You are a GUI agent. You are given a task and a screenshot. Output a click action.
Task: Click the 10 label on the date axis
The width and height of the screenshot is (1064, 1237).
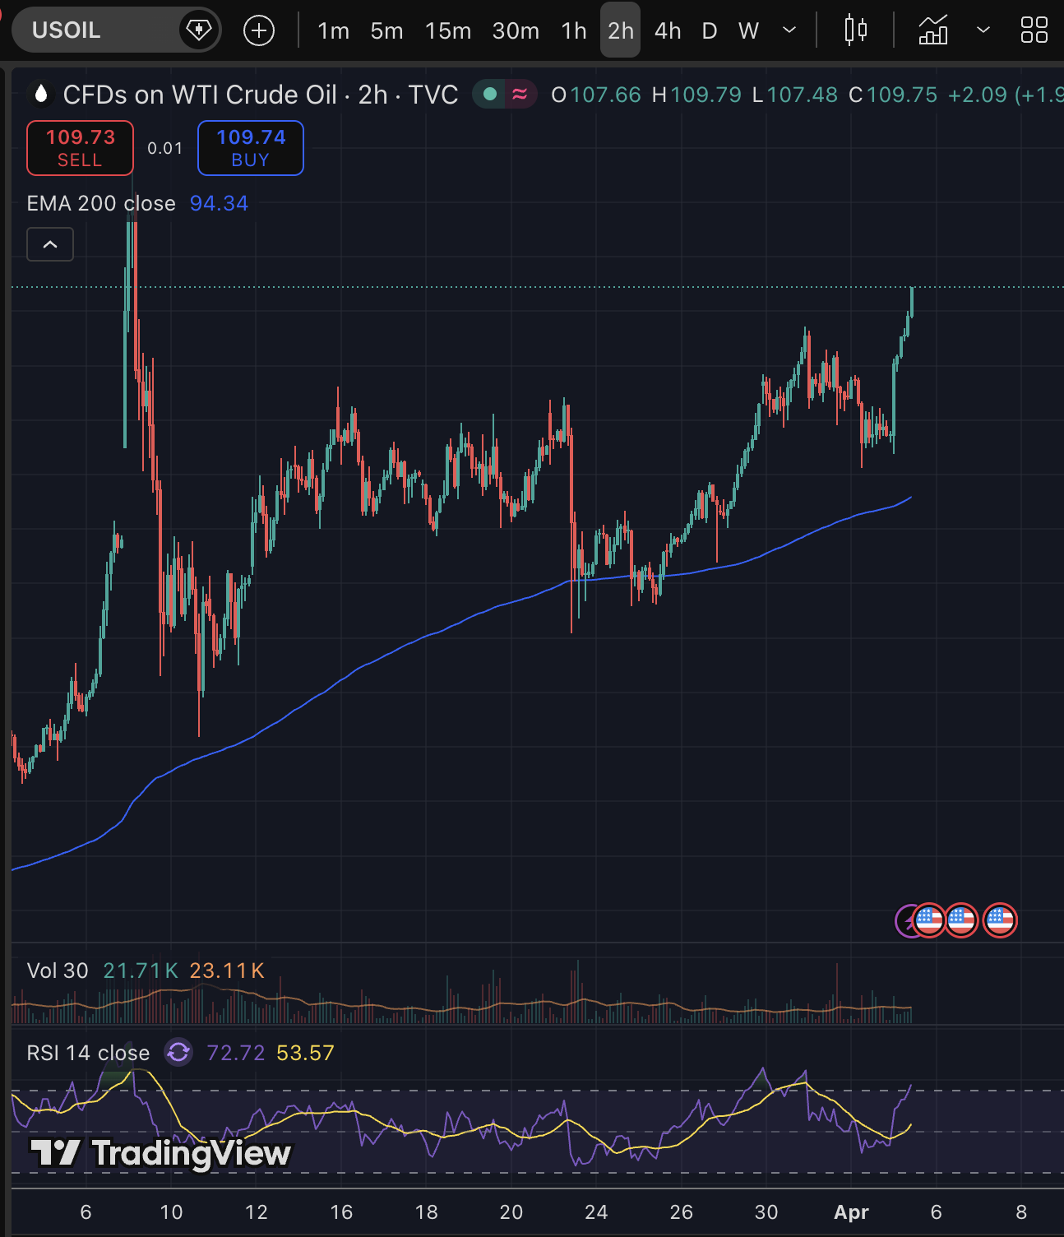coord(171,1212)
